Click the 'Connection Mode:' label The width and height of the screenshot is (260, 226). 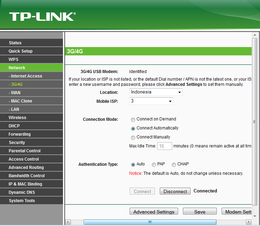coord(100,119)
